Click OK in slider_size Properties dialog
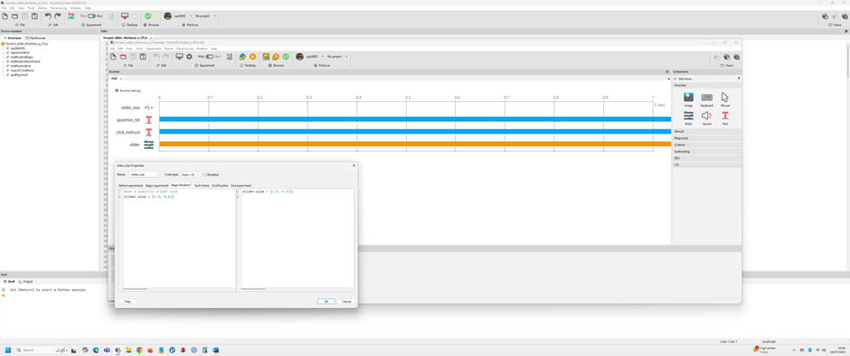The image size is (850, 356). point(326,301)
